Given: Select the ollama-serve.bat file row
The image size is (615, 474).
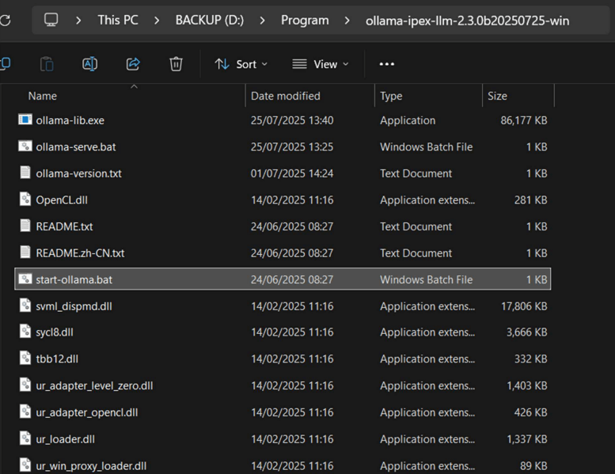Looking at the screenshot, I should [76, 147].
